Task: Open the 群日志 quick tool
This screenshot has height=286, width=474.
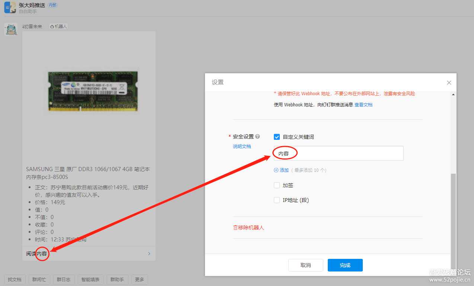Action: [64, 280]
